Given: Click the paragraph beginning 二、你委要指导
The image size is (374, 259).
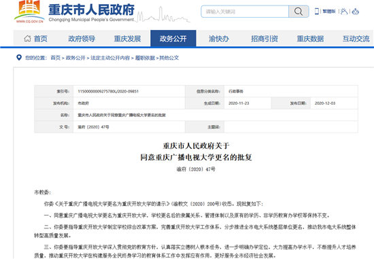Looking at the screenshot, I should click(x=195, y=231).
